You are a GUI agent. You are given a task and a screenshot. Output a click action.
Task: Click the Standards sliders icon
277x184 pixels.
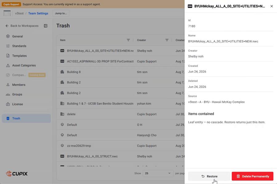tap(8, 46)
